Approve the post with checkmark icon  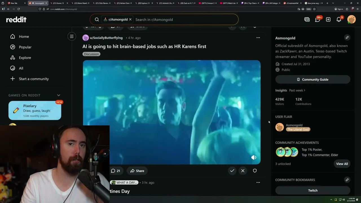232,171
